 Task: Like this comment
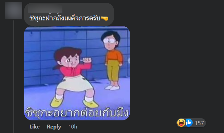(x=34, y=127)
